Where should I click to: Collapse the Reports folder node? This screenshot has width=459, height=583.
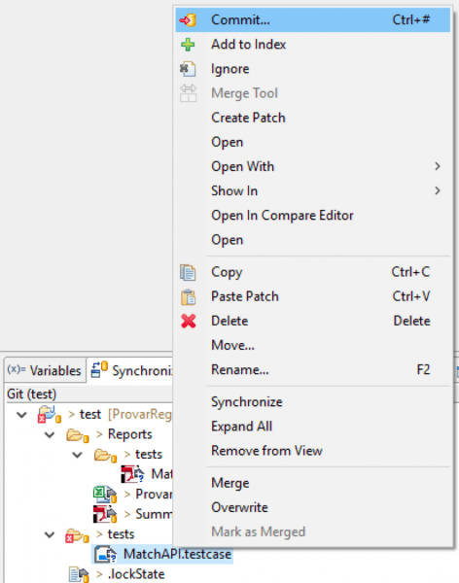pyautogui.click(x=50, y=434)
